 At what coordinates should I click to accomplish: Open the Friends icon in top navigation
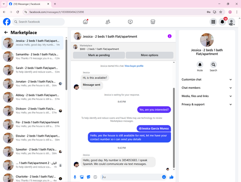(x=108, y=22)
